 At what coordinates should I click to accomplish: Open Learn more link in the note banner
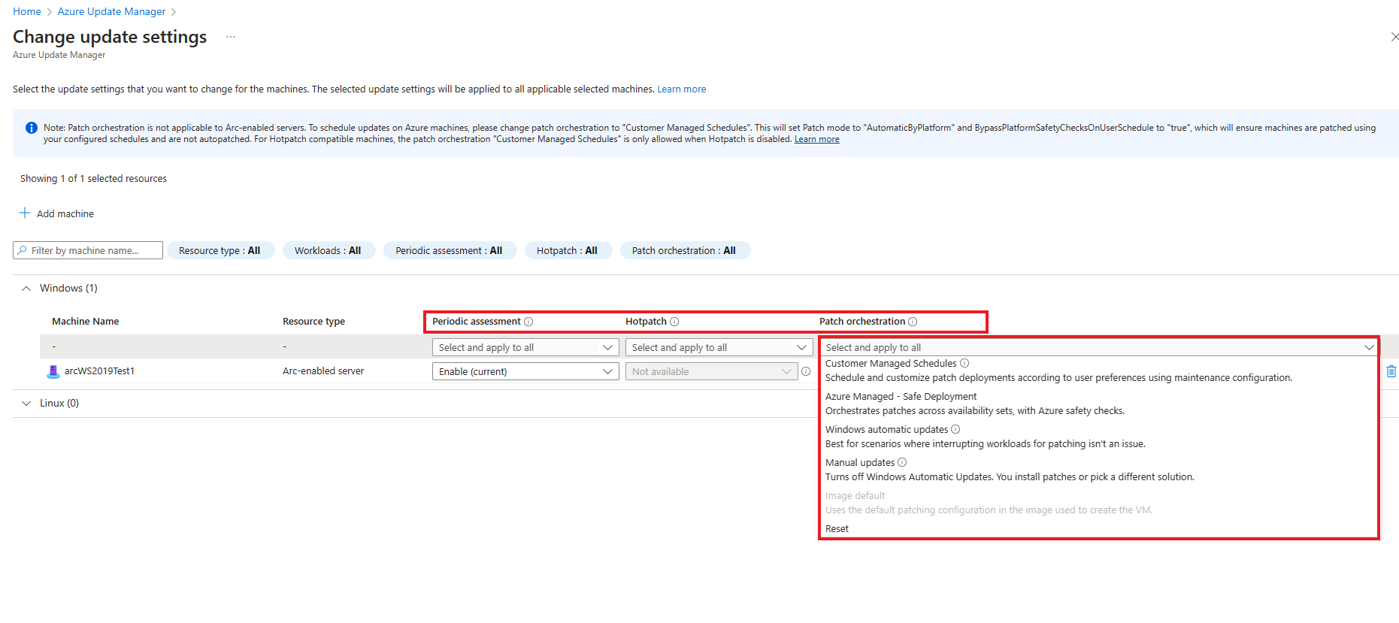click(817, 139)
